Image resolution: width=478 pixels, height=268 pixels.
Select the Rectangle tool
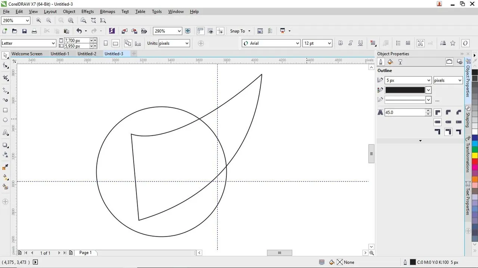coord(5,110)
